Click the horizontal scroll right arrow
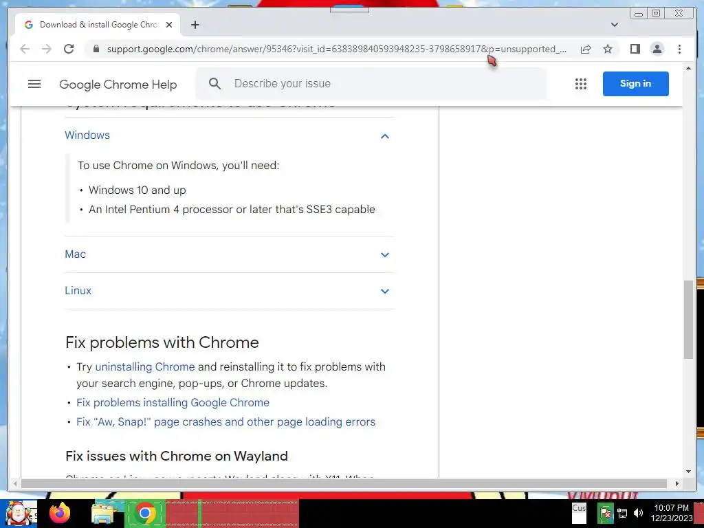The height and width of the screenshot is (528, 704). point(677,483)
